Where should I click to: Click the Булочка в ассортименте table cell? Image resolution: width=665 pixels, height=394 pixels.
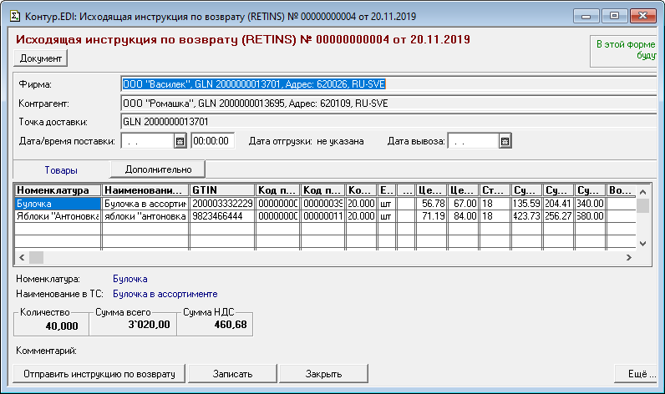click(145, 204)
